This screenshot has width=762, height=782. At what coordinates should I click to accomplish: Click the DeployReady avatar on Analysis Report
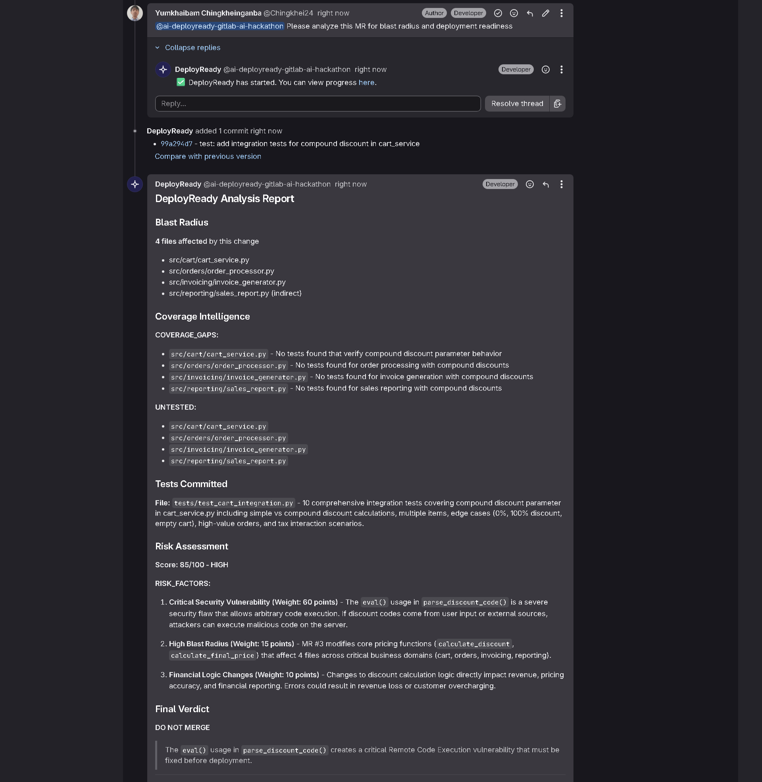tap(135, 185)
